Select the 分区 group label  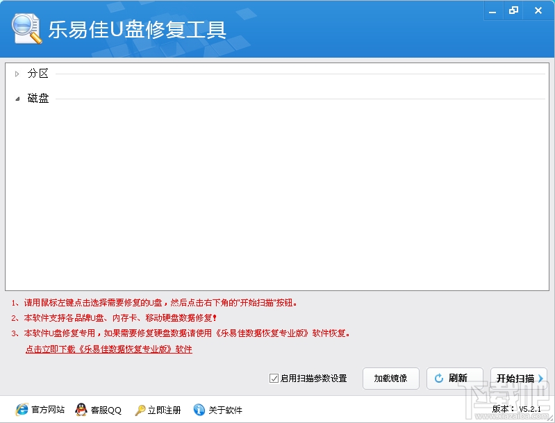tap(38, 74)
